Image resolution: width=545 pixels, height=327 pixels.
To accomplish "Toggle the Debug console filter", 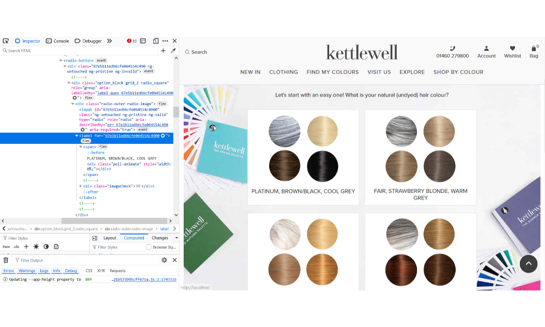I will click(71, 271).
